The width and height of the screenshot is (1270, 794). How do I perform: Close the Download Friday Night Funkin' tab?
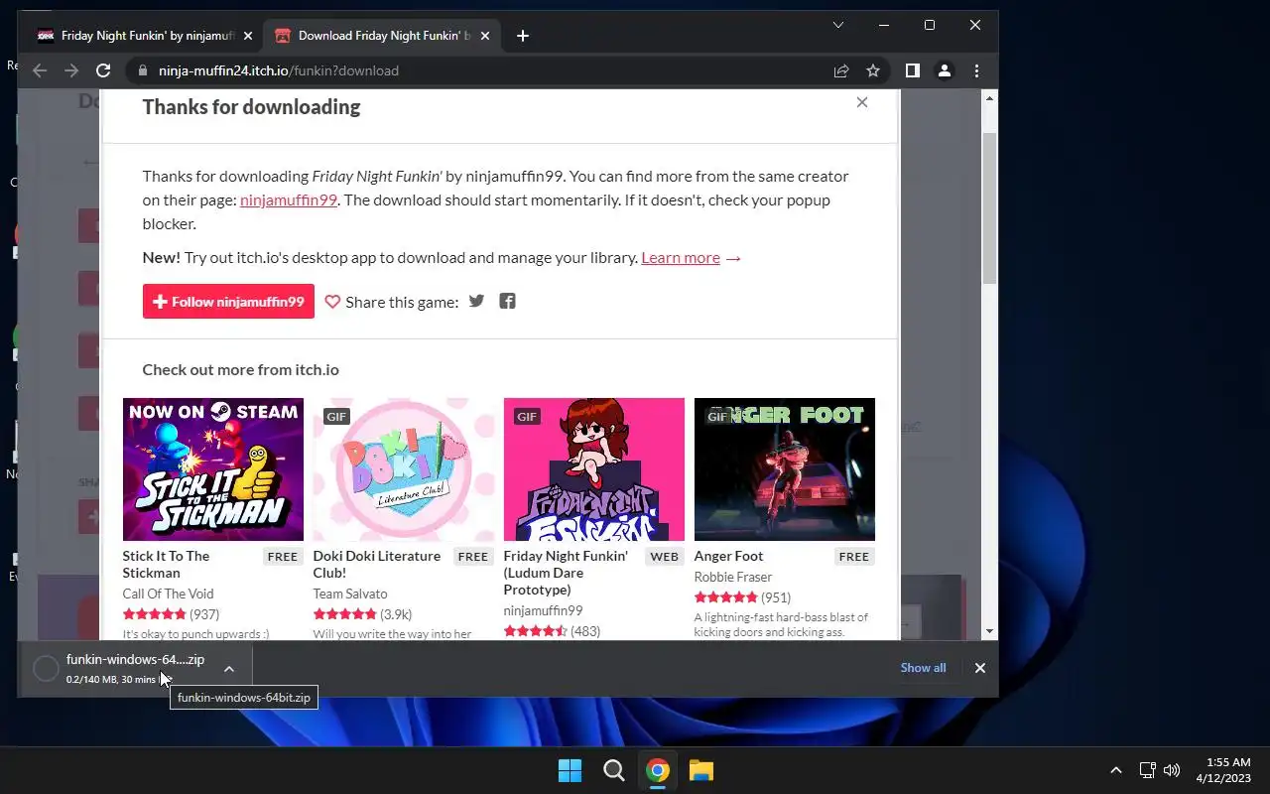point(485,36)
